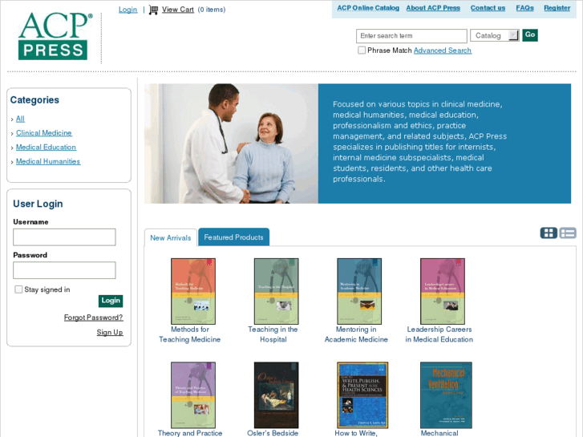Click the Go search button
The width and height of the screenshot is (583, 437).
pyautogui.click(x=530, y=35)
